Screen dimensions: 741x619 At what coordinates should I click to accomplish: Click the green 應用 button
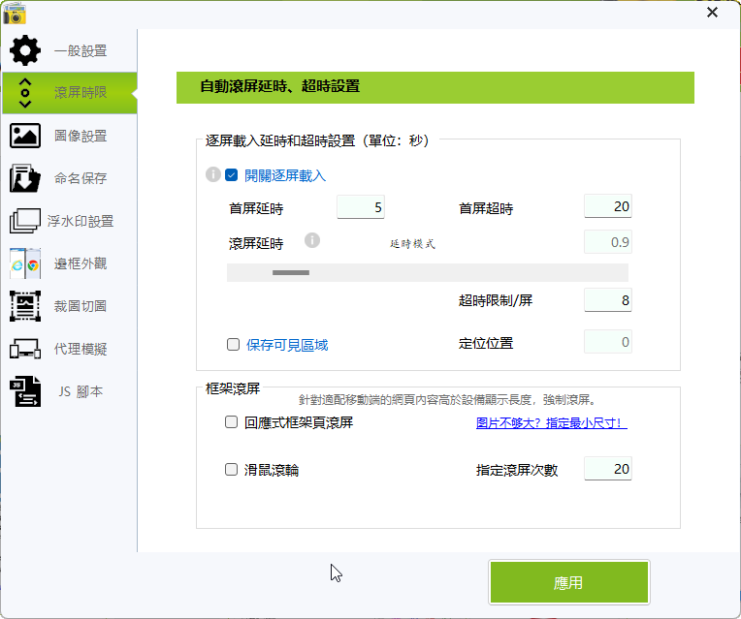[569, 582]
